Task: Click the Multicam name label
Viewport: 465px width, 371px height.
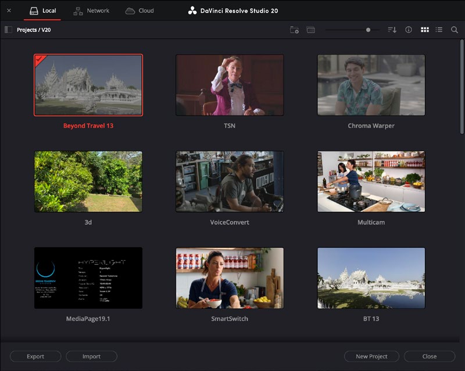Action: [x=371, y=222]
